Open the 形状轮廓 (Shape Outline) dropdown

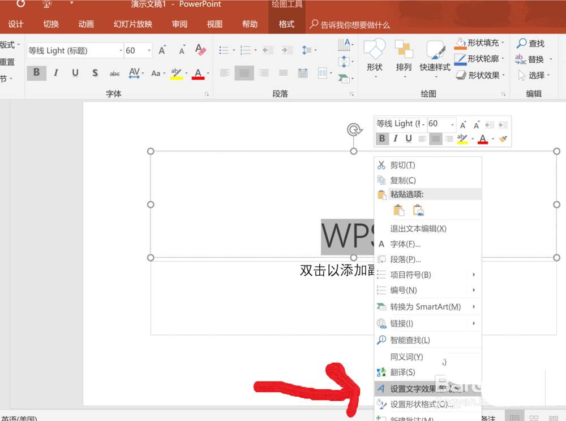coord(503,58)
